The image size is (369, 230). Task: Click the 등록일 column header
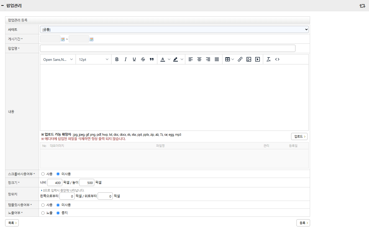point(293,146)
